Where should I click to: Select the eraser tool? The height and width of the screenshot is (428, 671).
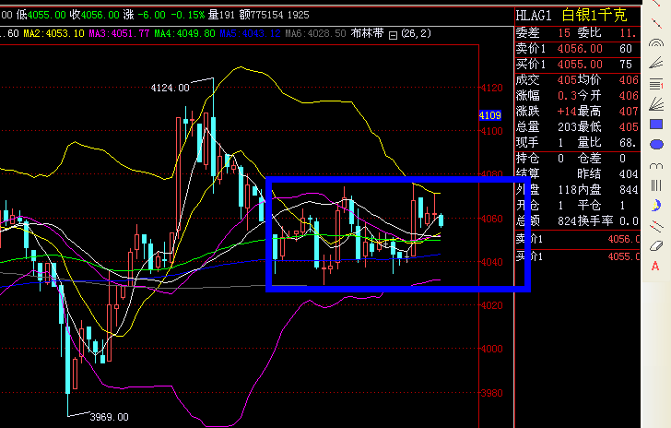click(656, 246)
